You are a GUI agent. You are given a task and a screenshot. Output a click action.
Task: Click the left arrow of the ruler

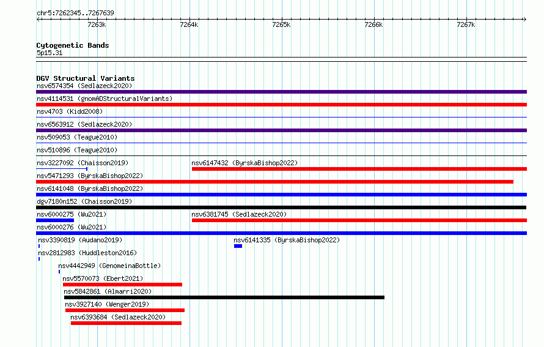coord(38,20)
